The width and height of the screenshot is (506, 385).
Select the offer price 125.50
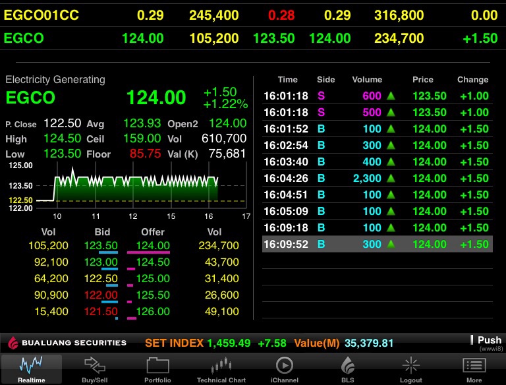click(x=153, y=295)
